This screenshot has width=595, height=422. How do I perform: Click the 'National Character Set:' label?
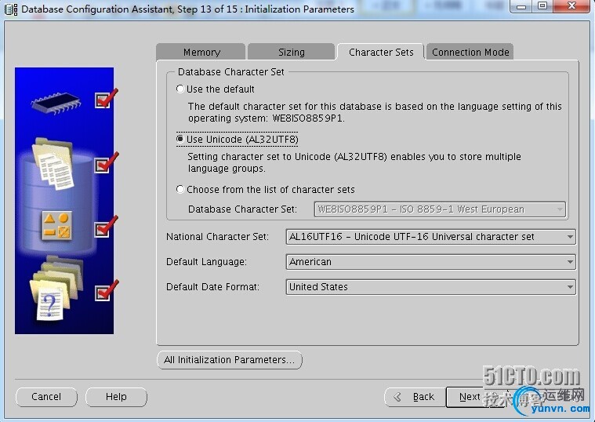click(217, 237)
